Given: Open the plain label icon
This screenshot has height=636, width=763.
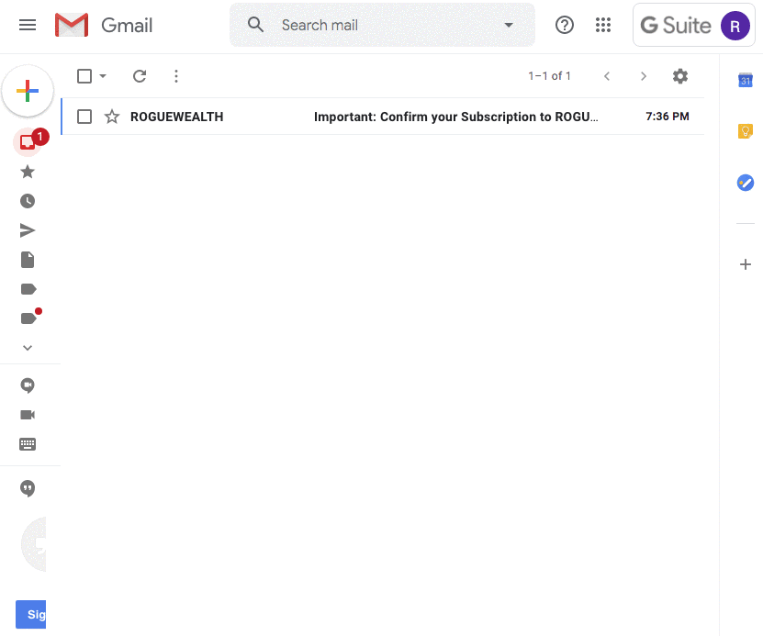Looking at the screenshot, I should 28,289.
